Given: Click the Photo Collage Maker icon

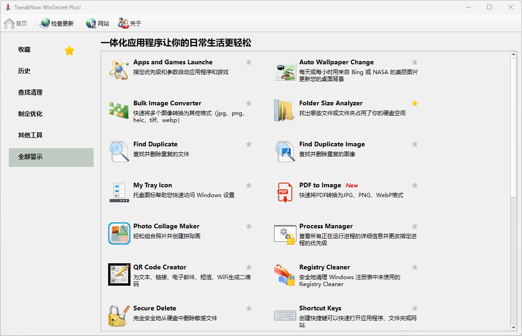Looking at the screenshot, I should tap(119, 233).
